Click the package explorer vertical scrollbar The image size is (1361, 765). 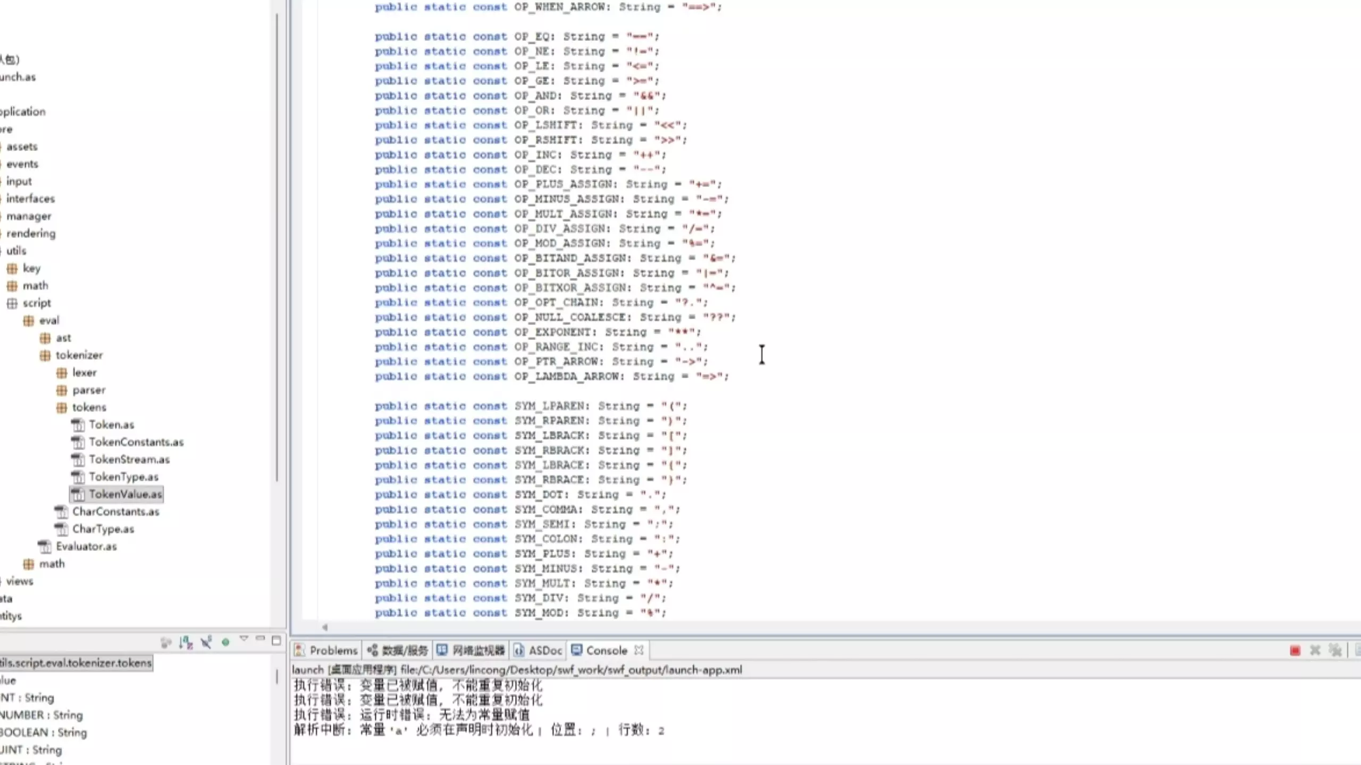pos(277,244)
